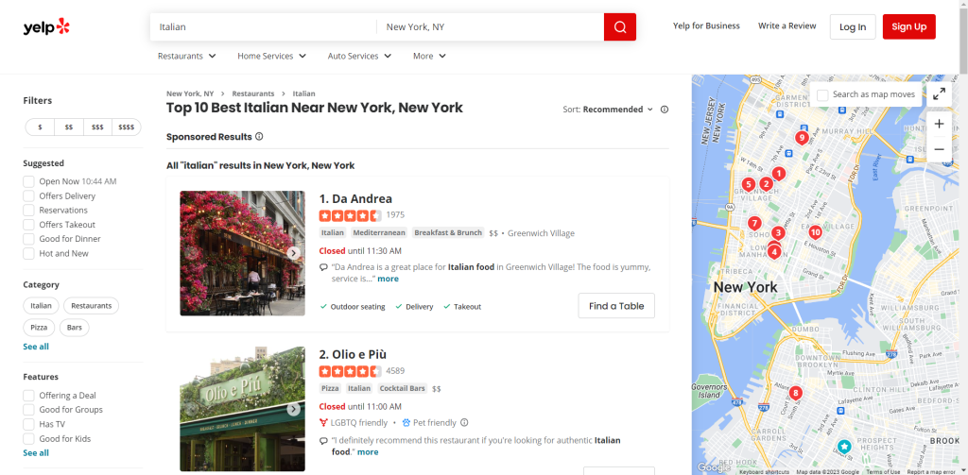Click the red search magnifier button
968x475 pixels.
(x=619, y=27)
